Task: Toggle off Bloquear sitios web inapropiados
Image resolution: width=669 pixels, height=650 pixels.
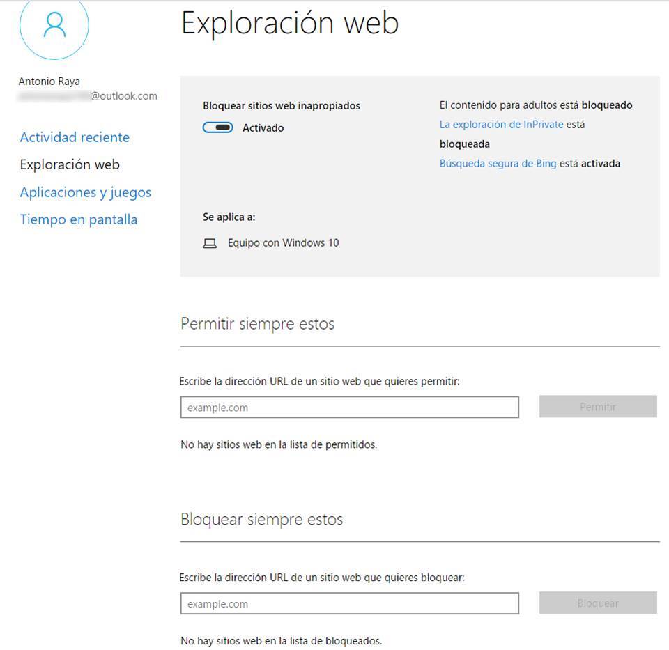Action: tap(218, 128)
